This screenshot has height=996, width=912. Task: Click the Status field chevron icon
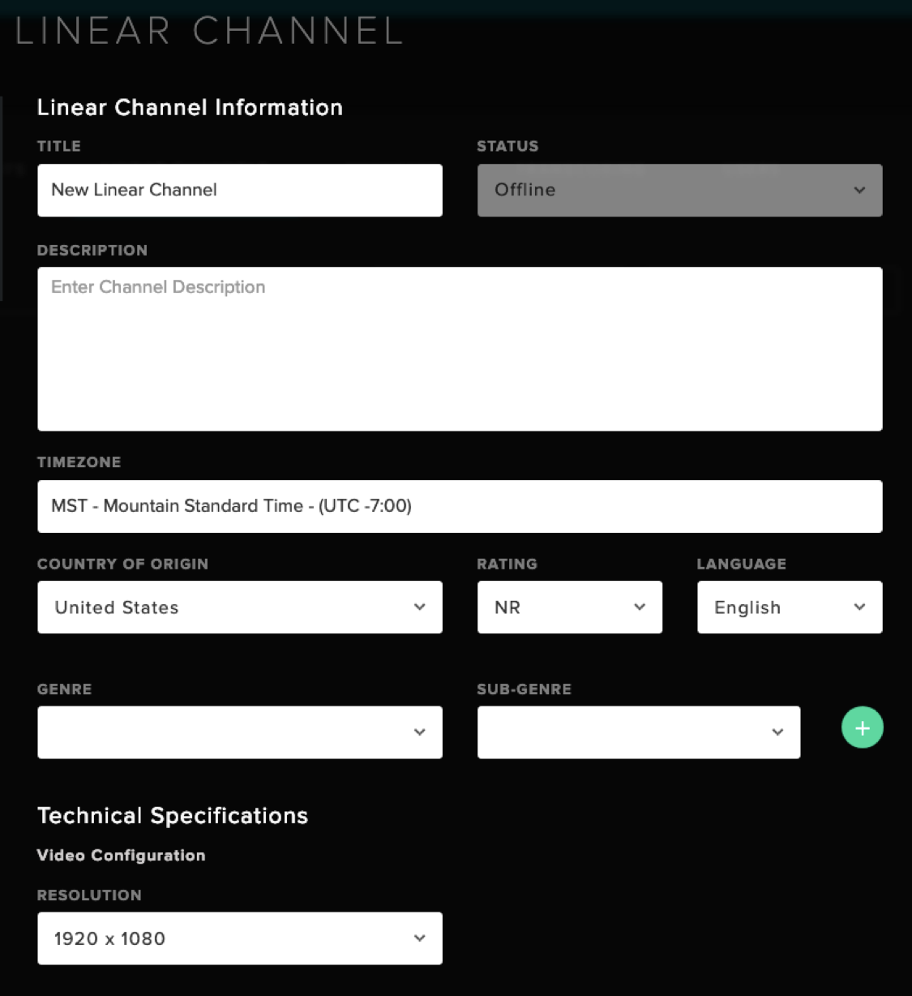pyautogui.click(x=859, y=191)
